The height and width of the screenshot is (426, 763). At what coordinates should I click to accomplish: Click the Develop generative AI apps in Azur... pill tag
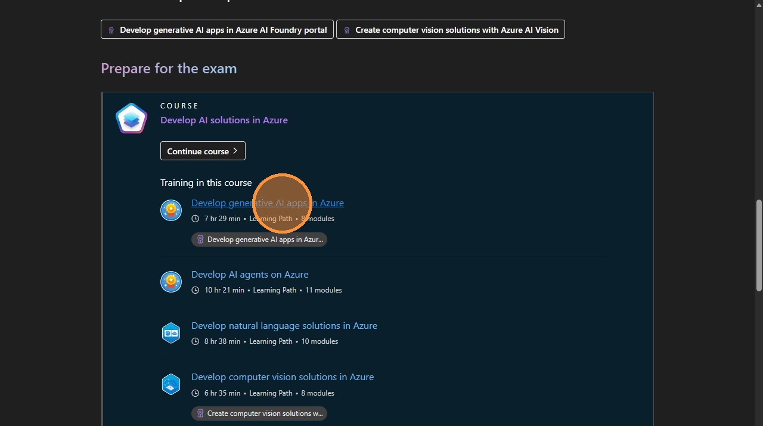[x=259, y=240]
